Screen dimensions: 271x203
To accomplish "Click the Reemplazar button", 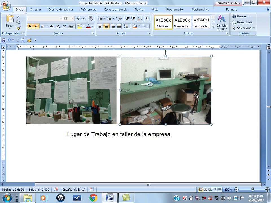I will pyautogui.click(x=242, y=22).
